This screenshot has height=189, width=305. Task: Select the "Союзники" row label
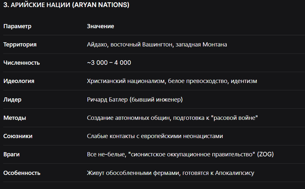pos(18,136)
